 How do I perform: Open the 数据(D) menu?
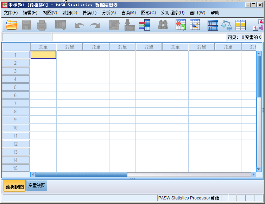click(70, 13)
